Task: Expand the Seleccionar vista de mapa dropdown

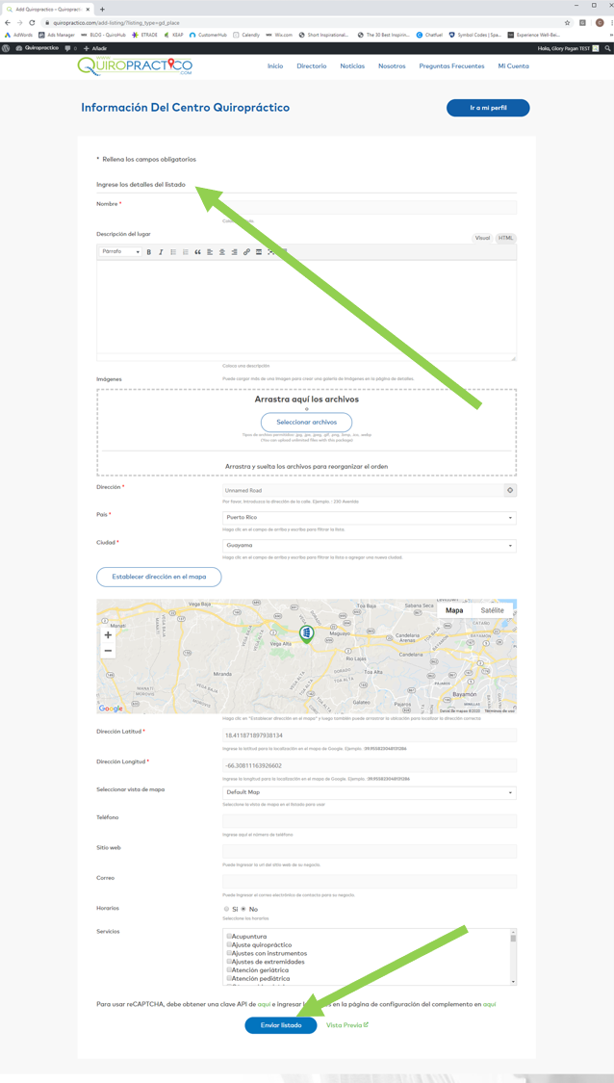Action: point(370,793)
